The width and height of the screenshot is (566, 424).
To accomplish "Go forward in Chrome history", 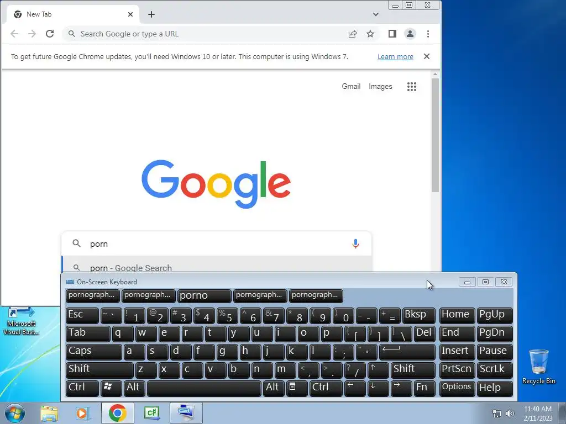I will click(x=32, y=34).
